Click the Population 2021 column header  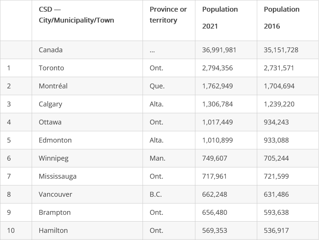[220, 18]
